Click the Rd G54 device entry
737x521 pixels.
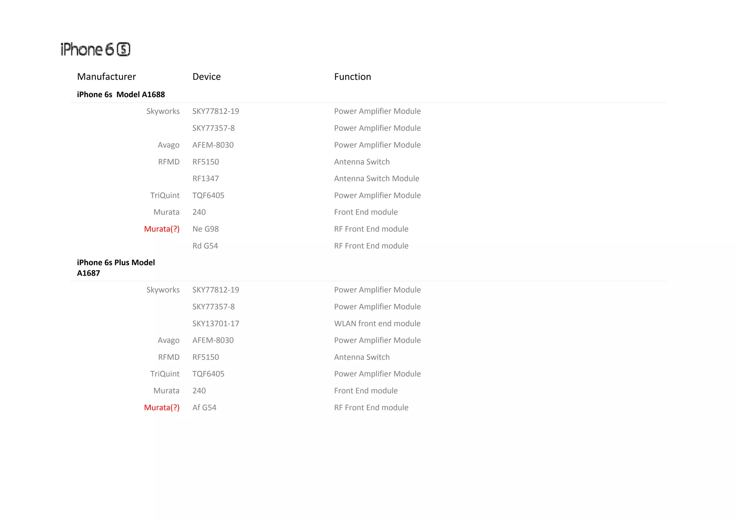(x=205, y=246)
